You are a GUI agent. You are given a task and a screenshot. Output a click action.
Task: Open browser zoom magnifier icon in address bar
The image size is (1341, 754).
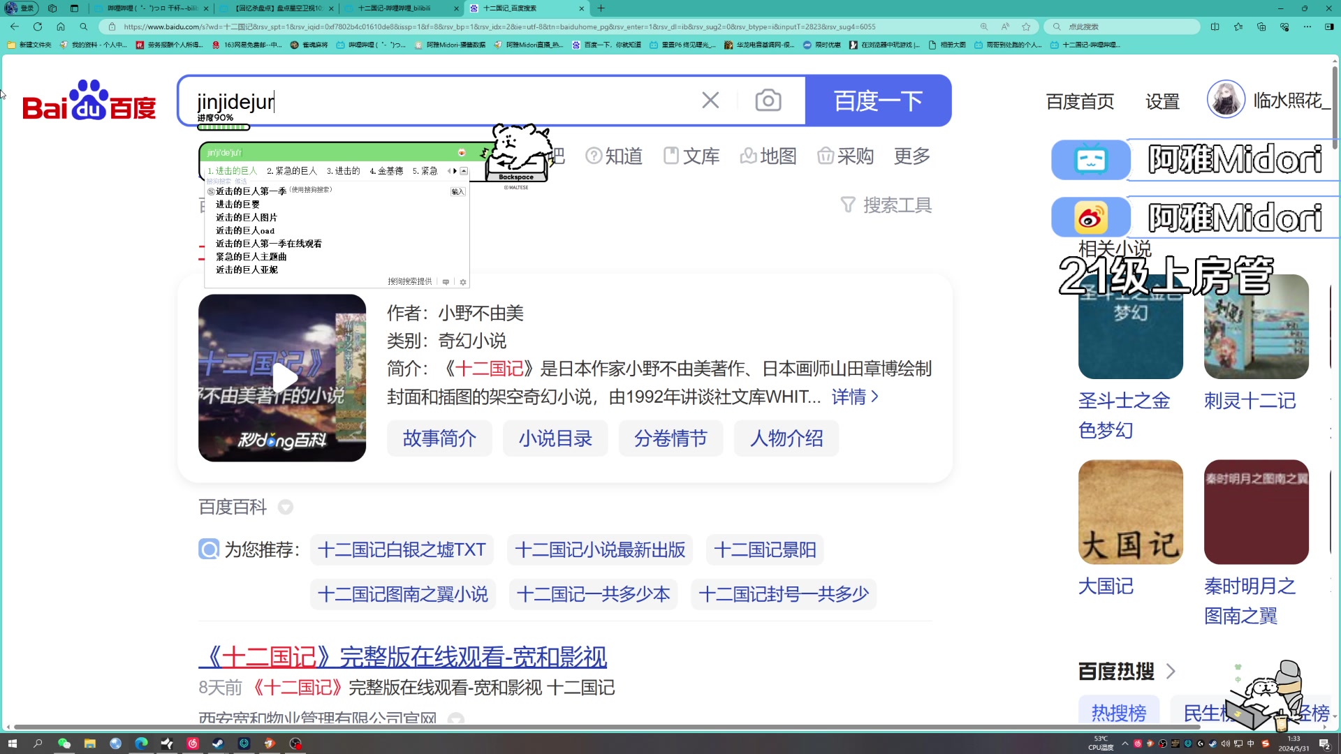[x=984, y=27]
